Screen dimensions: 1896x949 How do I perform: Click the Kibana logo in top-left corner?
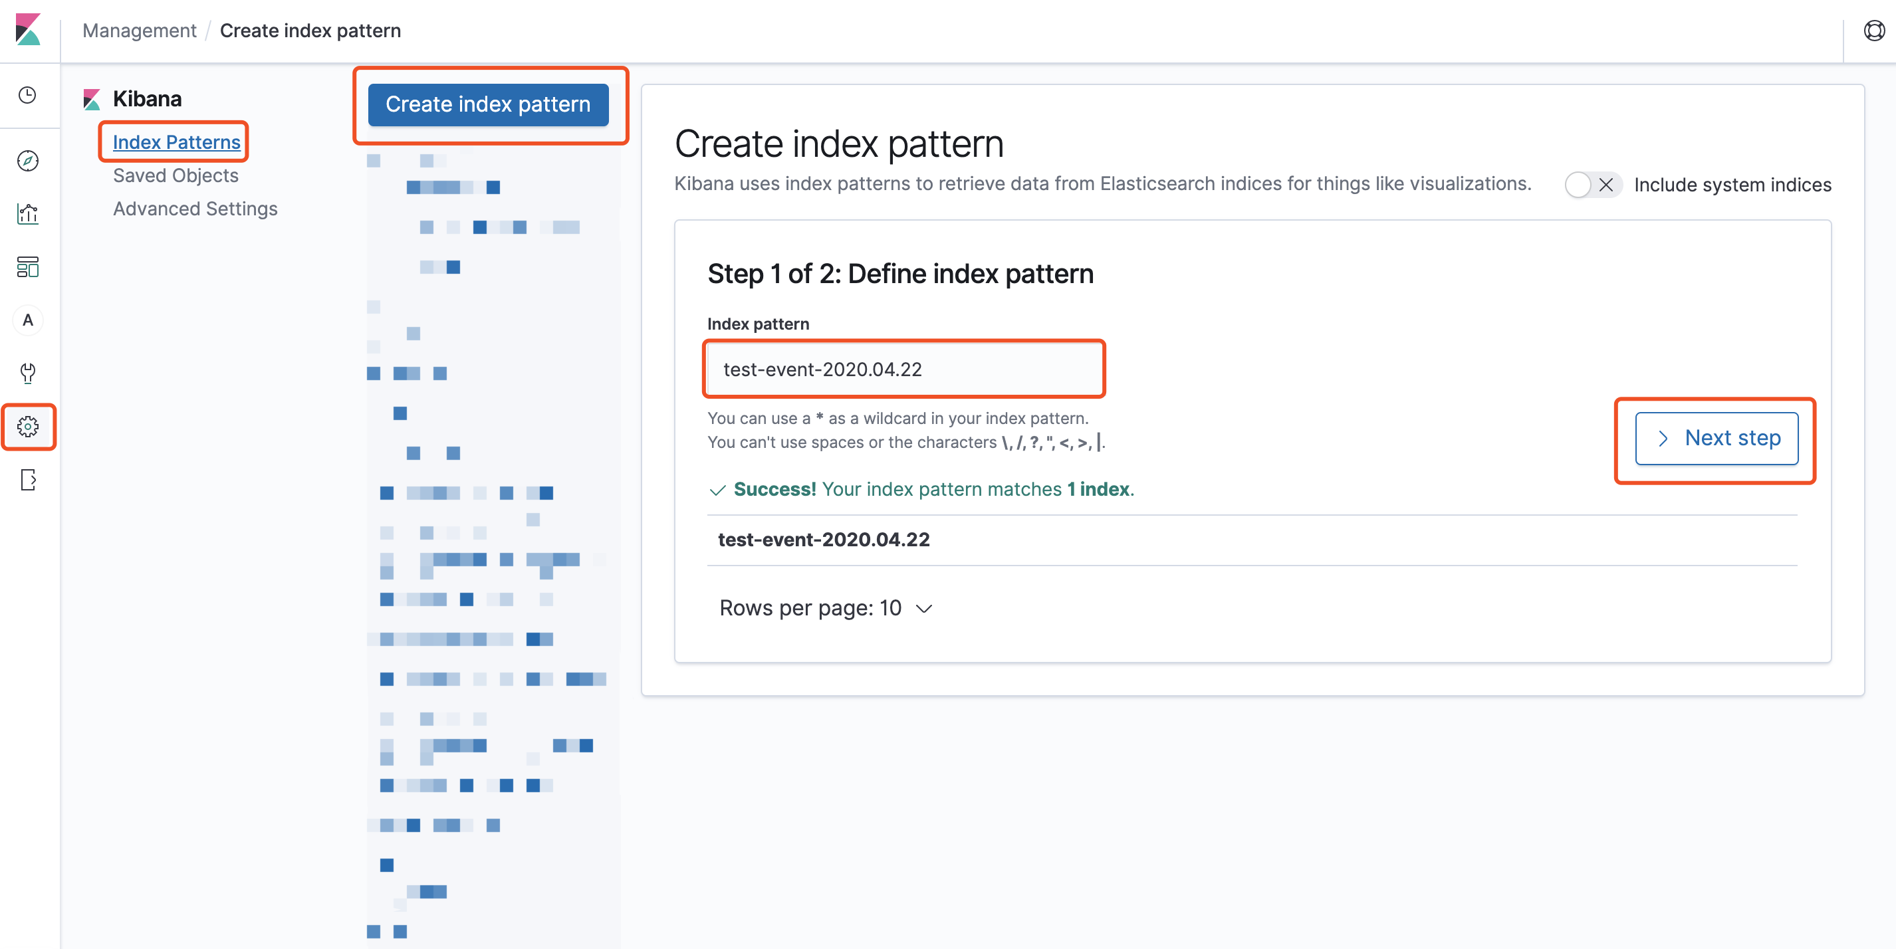(28, 29)
